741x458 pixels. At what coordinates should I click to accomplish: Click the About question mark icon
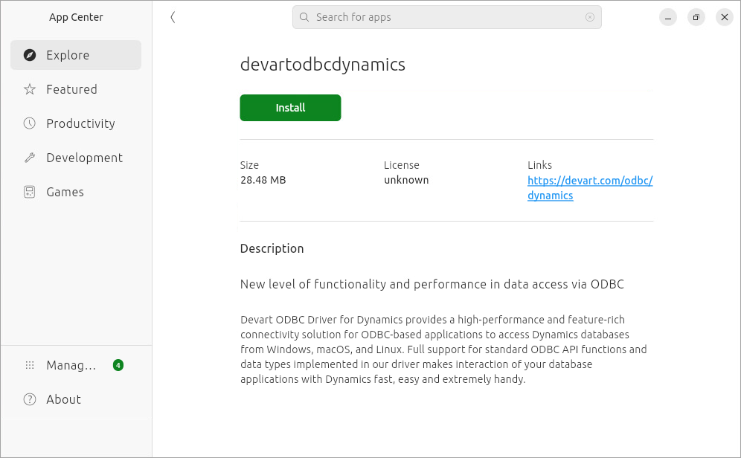tap(30, 399)
